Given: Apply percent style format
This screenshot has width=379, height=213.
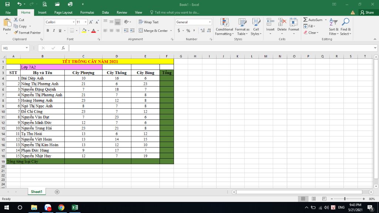Looking at the screenshot, I should pos(188,30).
